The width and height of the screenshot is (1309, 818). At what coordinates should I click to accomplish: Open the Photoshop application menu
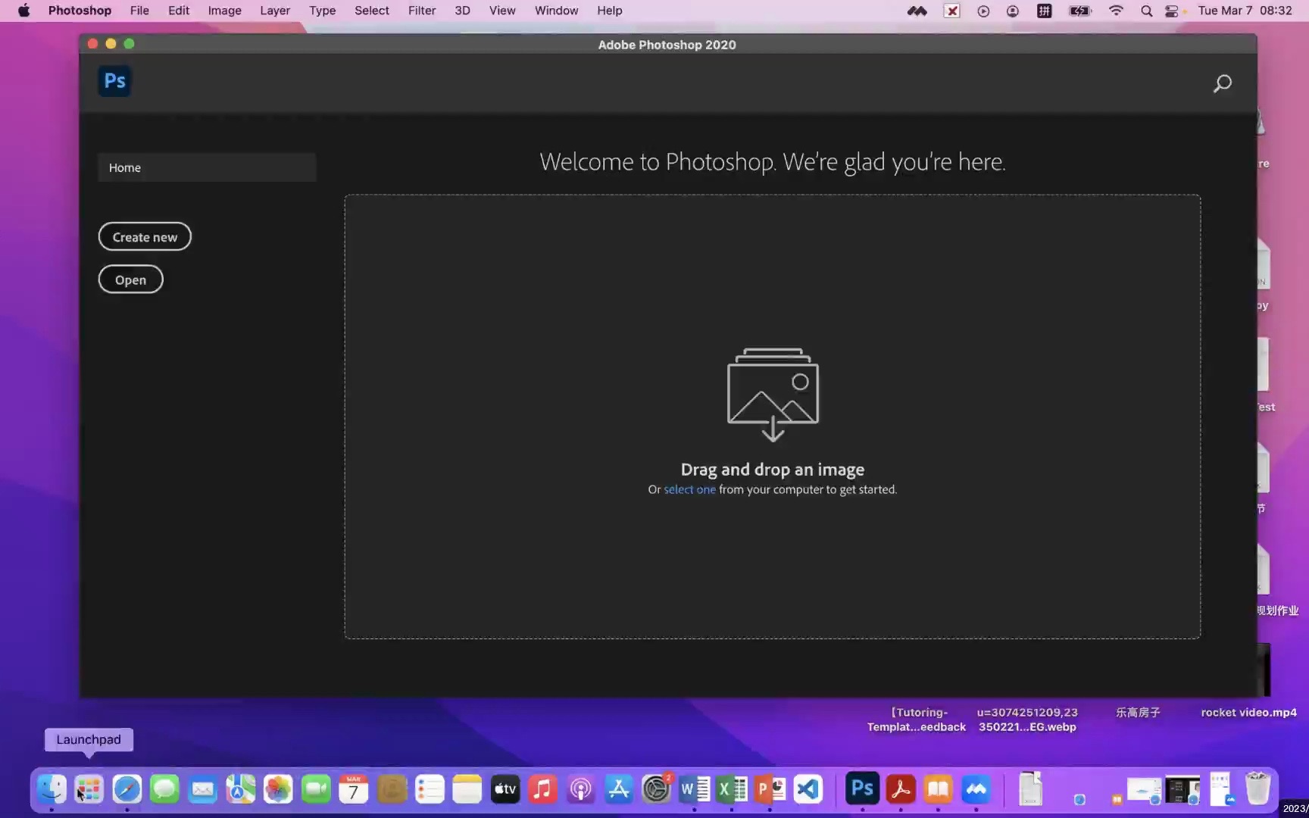tap(80, 11)
